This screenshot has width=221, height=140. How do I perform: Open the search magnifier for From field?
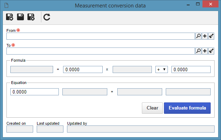tap(198, 36)
